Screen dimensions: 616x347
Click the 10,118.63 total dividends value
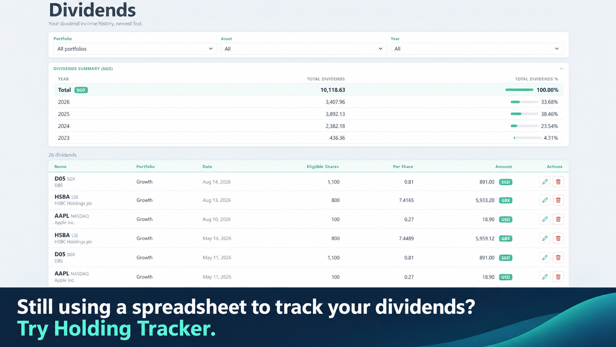coord(333,90)
